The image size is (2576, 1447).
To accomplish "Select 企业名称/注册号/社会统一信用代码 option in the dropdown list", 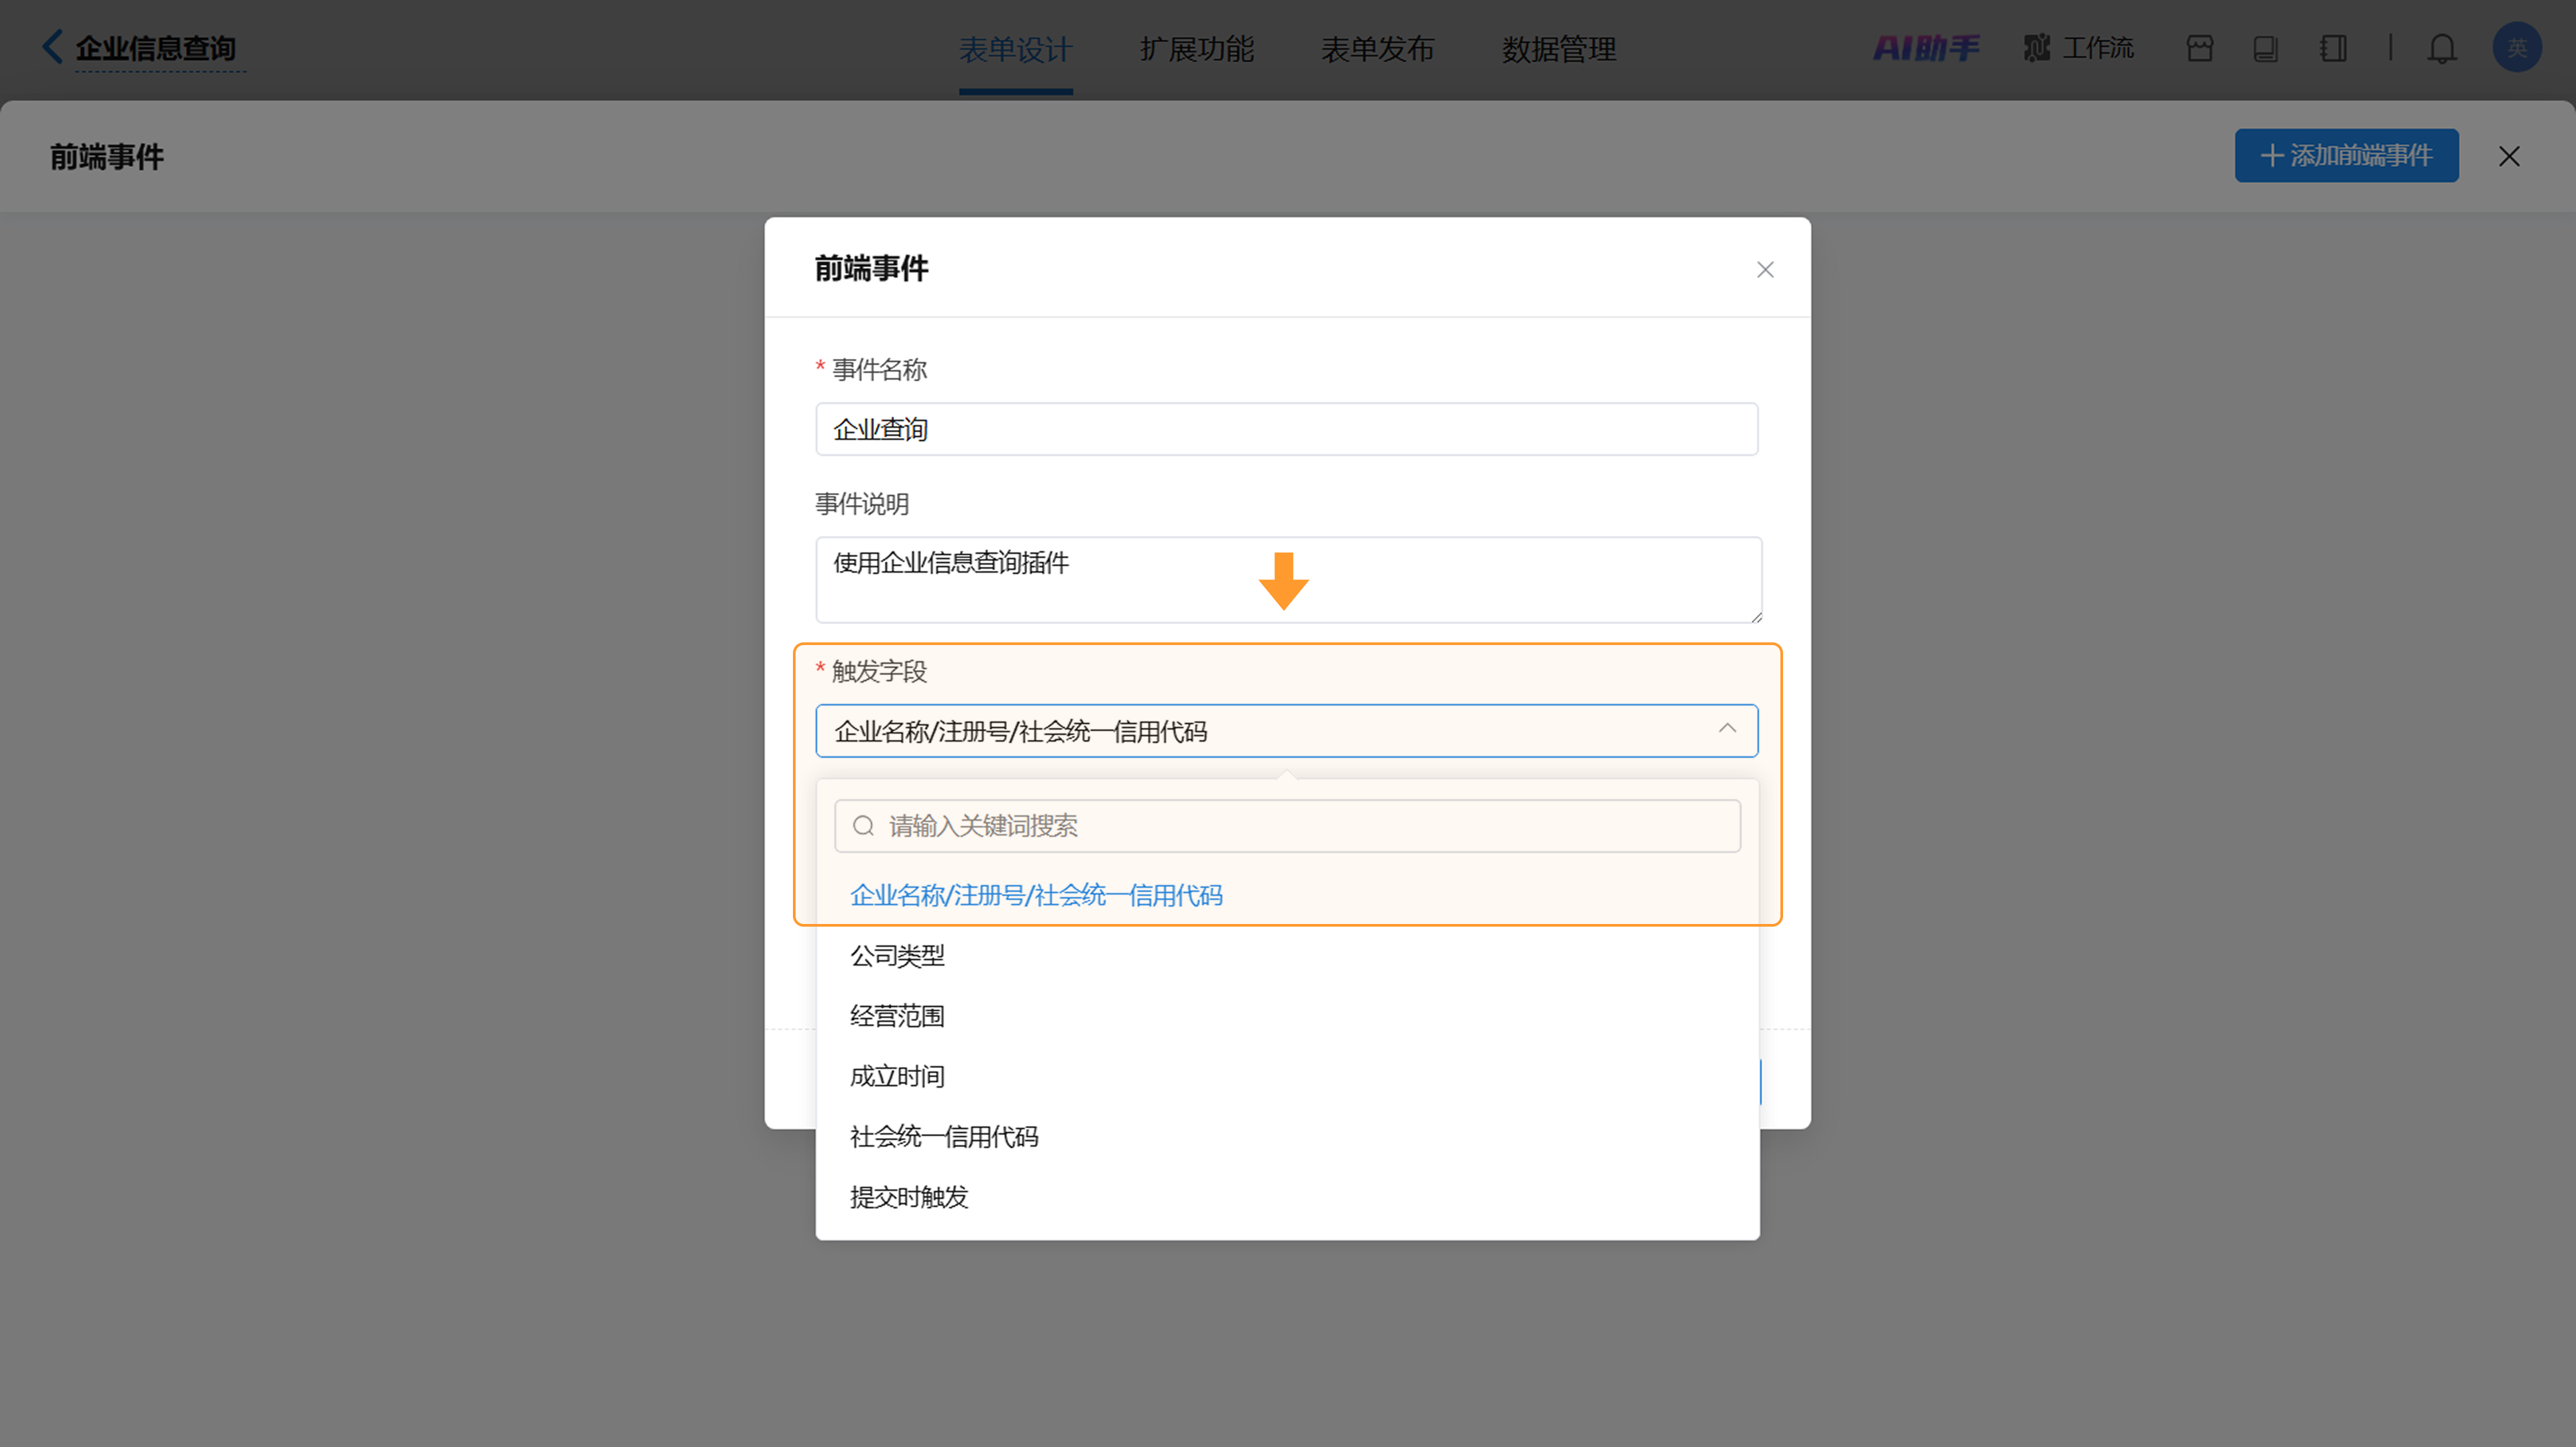I will [x=1287, y=895].
